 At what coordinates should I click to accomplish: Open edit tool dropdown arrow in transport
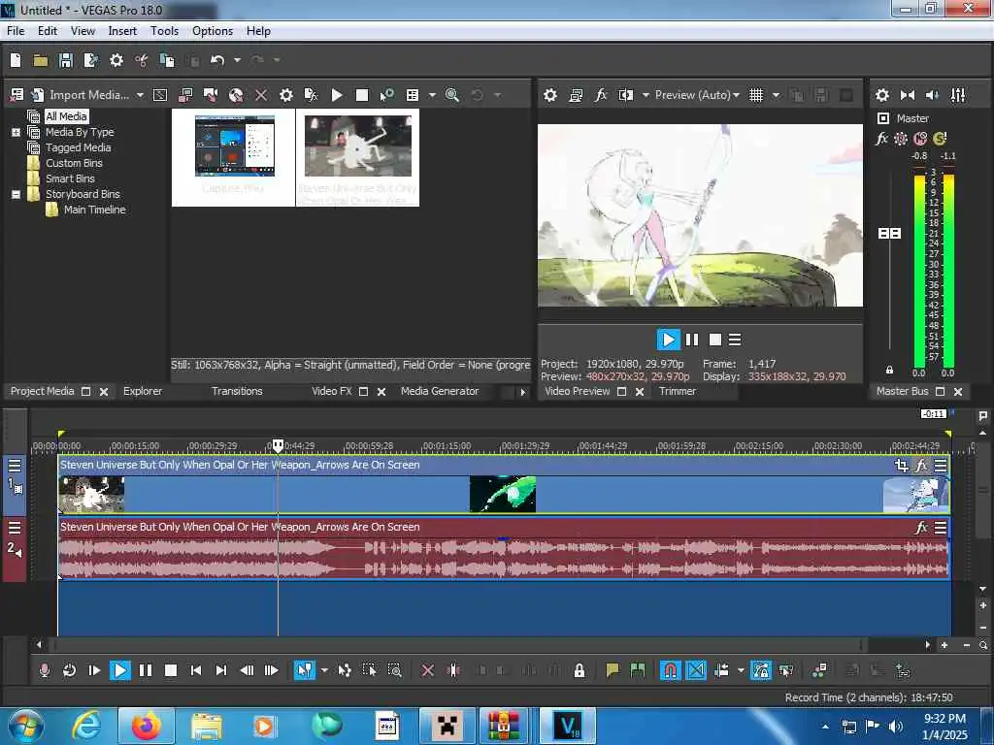pos(324,670)
